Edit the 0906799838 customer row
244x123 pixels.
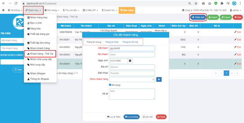point(237,32)
